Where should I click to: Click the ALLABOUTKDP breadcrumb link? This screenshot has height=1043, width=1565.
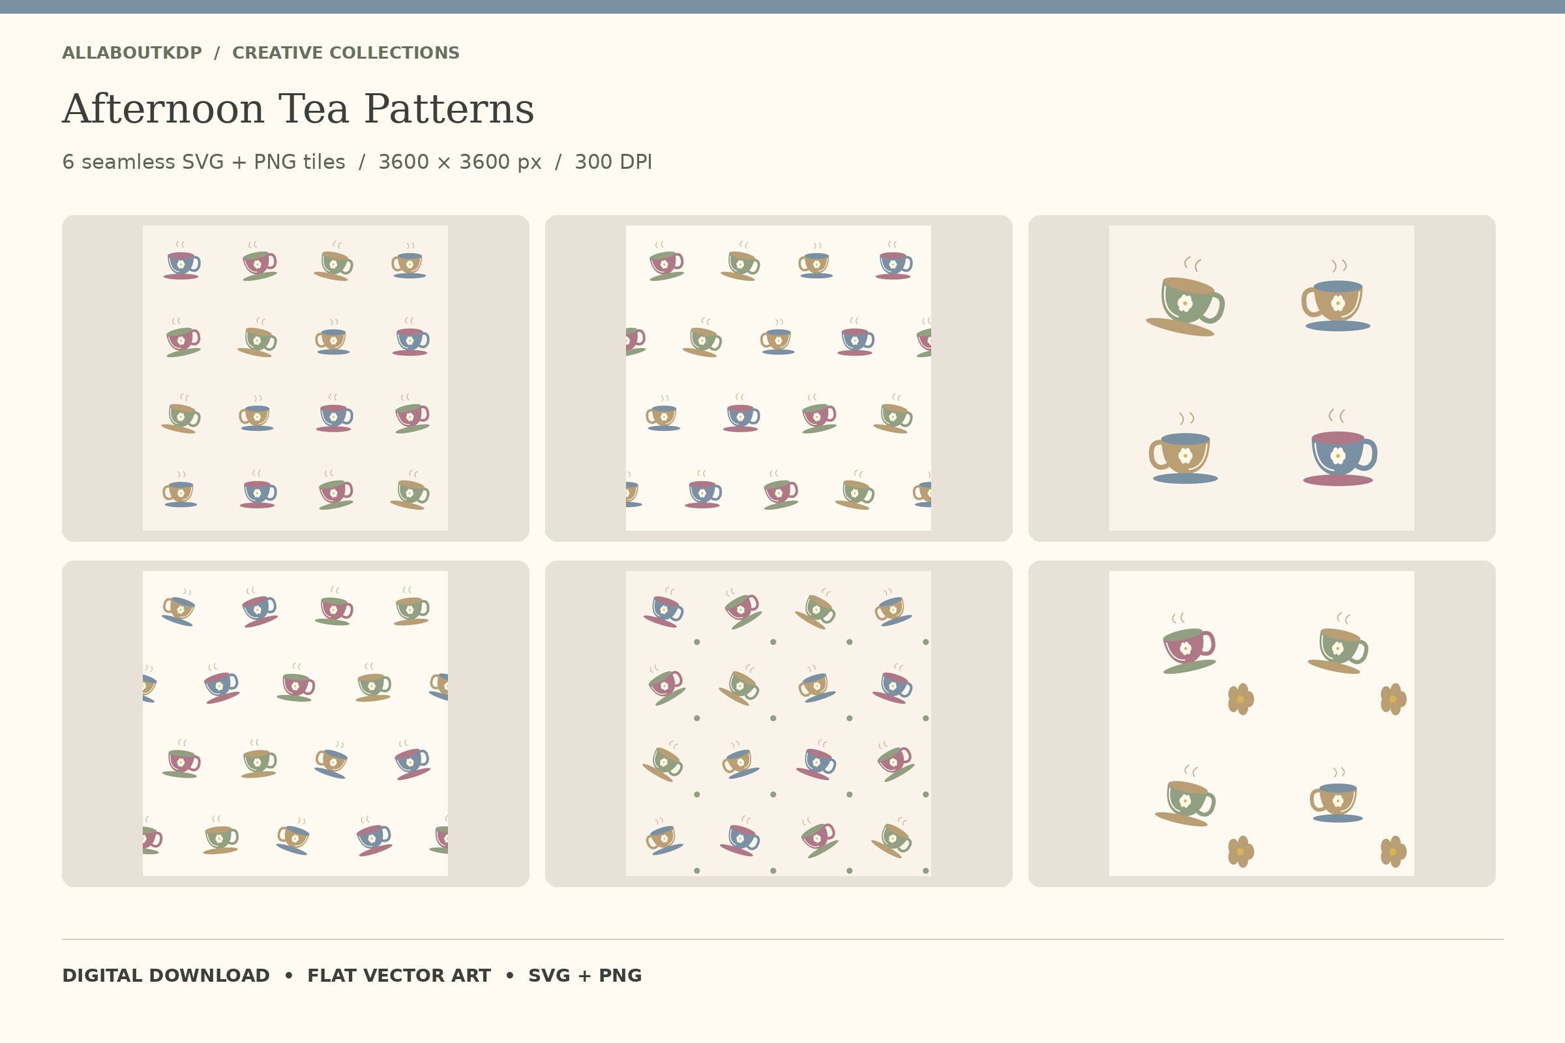(x=132, y=53)
